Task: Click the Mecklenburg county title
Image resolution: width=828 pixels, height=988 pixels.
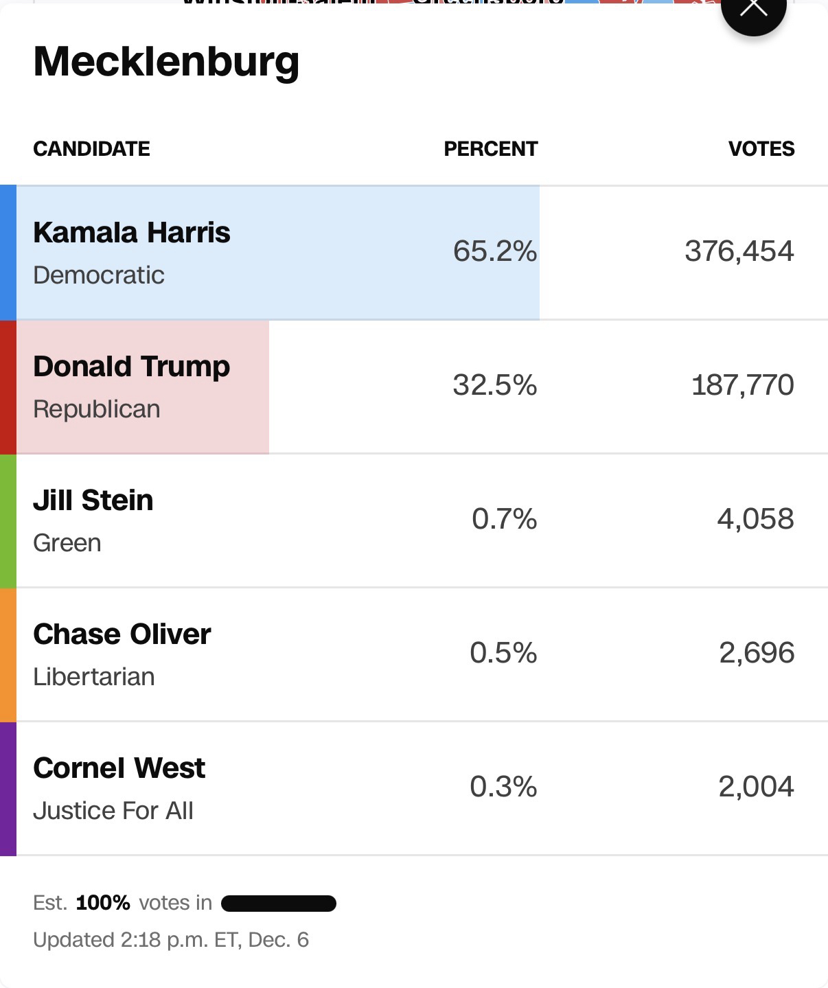Action: click(166, 62)
